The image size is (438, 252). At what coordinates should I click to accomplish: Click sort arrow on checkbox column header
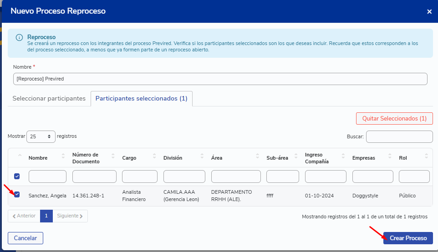pos(20,156)
